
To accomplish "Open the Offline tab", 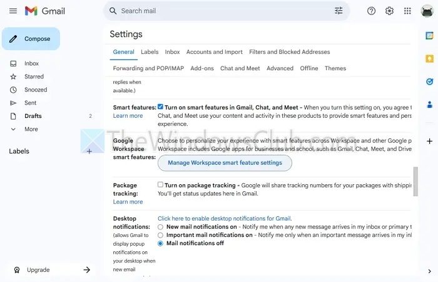I will [309, 68].
